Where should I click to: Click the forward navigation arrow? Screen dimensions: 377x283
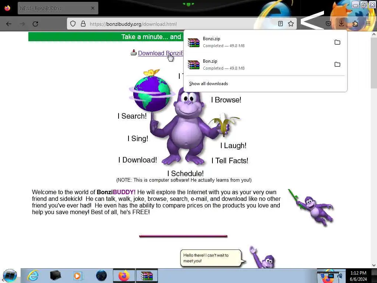22,24
